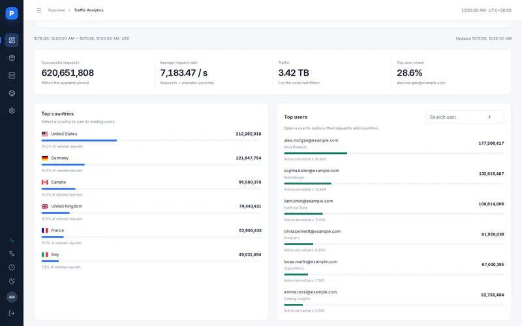Click the 52,755,404 request count
522x326 pixels.
pyautogui.click(x=493, y=295)
